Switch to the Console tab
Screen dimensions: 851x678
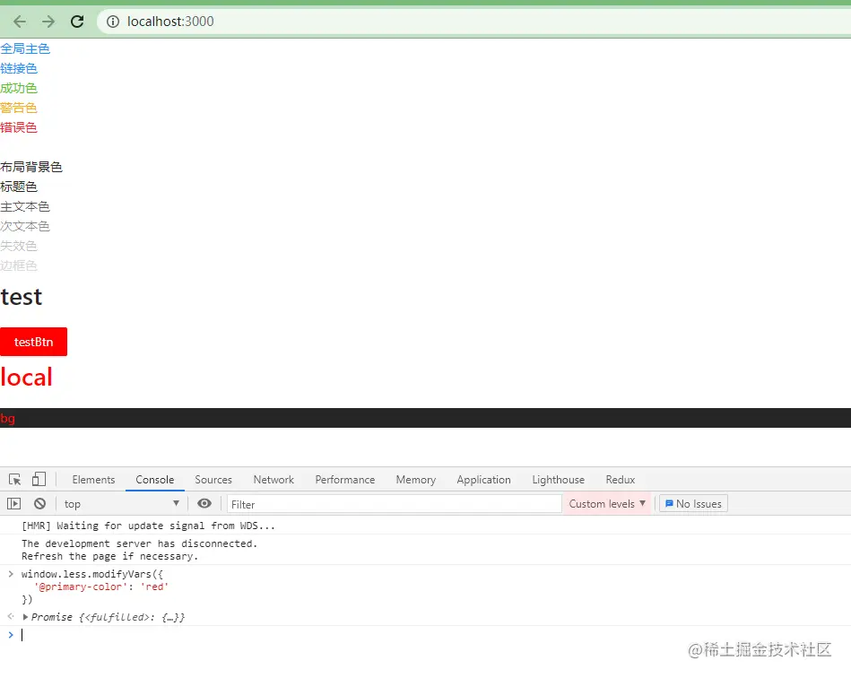pyautogui.click(x=154, y=480)
